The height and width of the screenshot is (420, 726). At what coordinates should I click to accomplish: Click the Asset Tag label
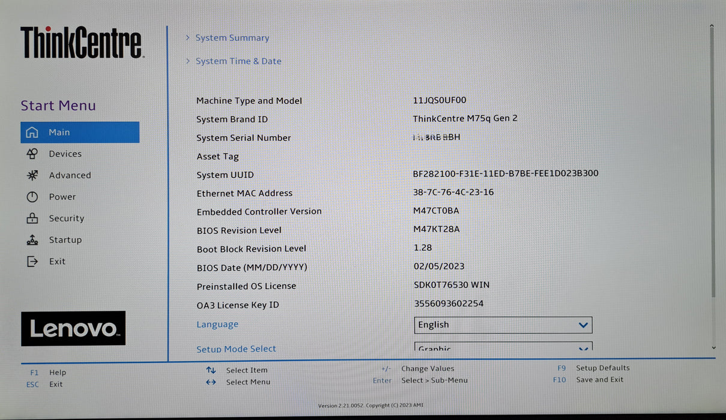pyautogui.click(x=217, y=157)
